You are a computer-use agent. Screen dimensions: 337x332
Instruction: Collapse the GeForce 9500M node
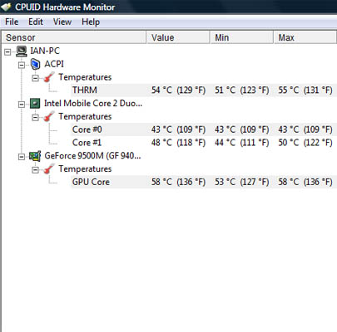[x=22, y=157]
